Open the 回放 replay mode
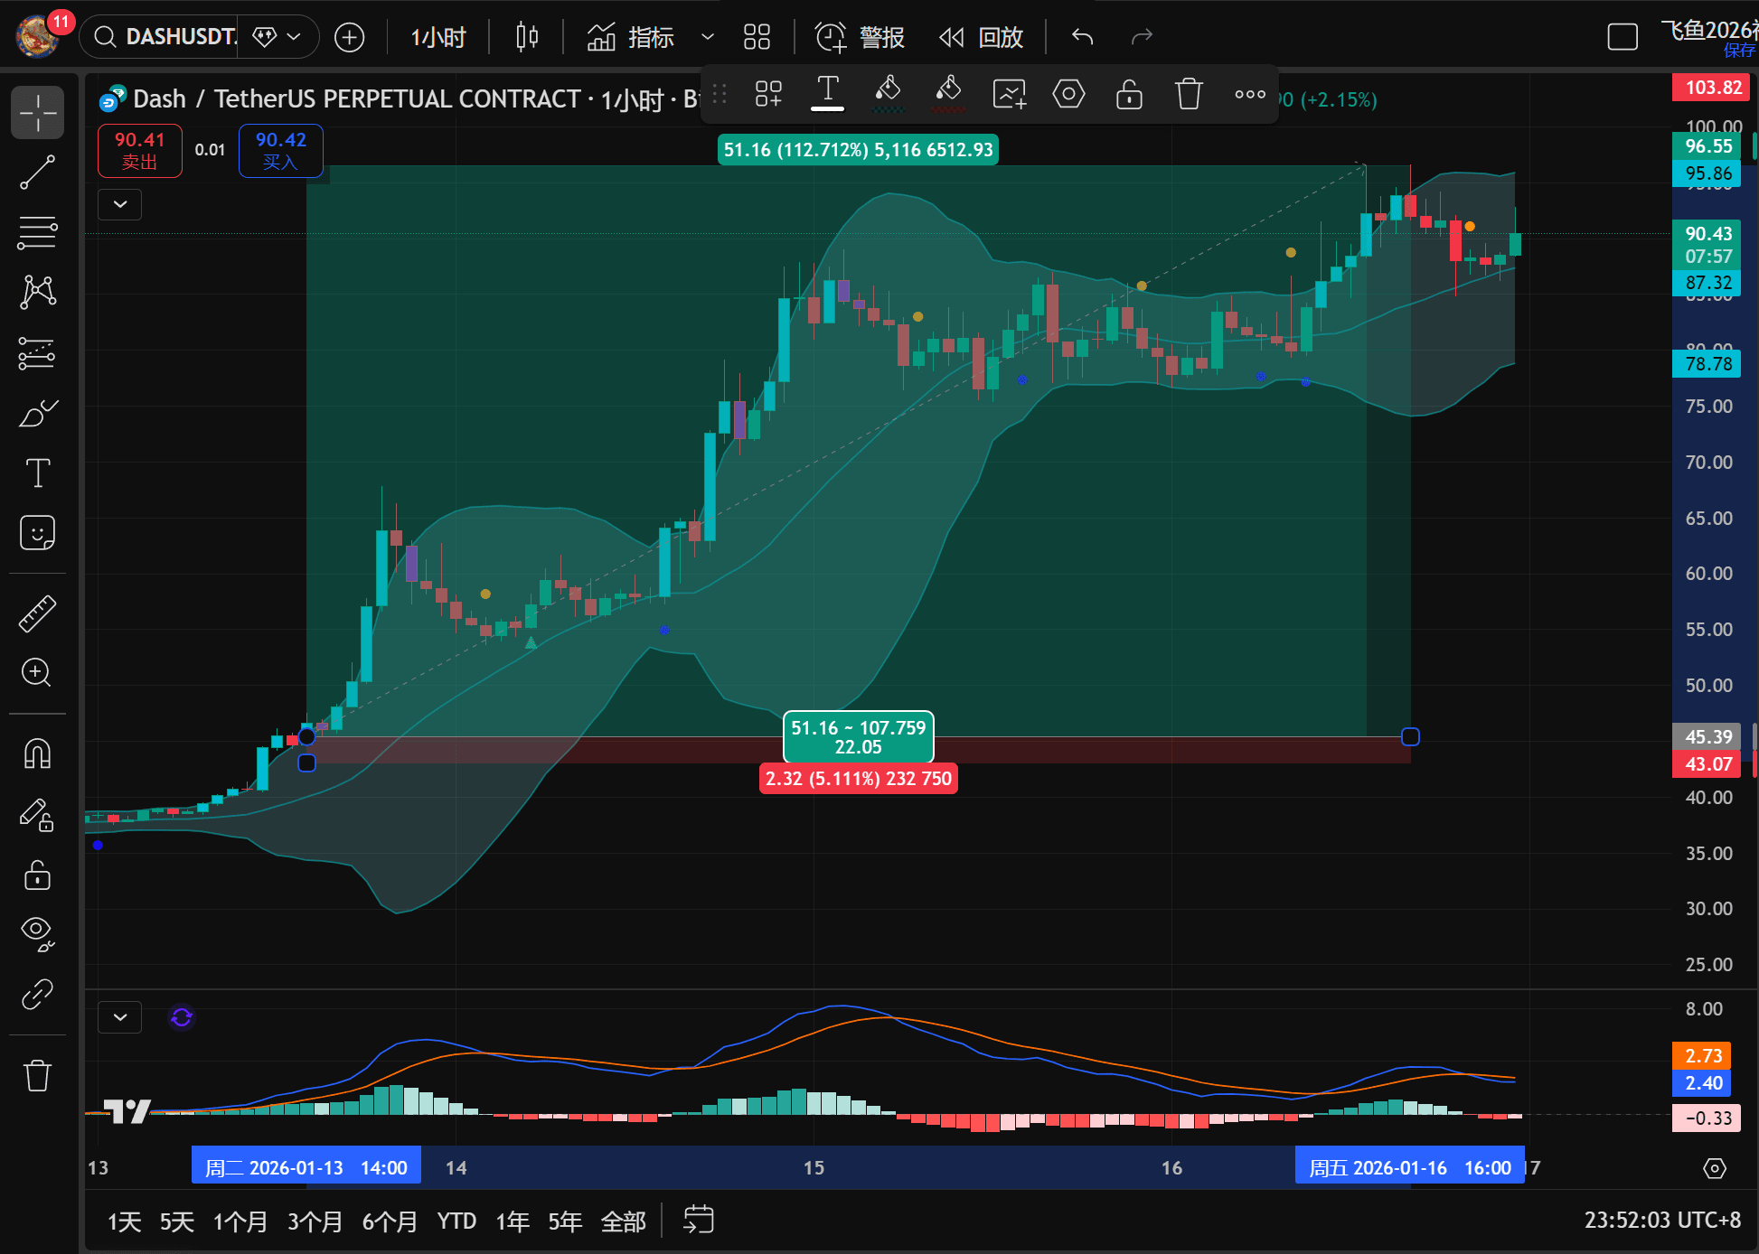The width and height of the screenshot is (1759, 1254). click(x=982, y=37)
